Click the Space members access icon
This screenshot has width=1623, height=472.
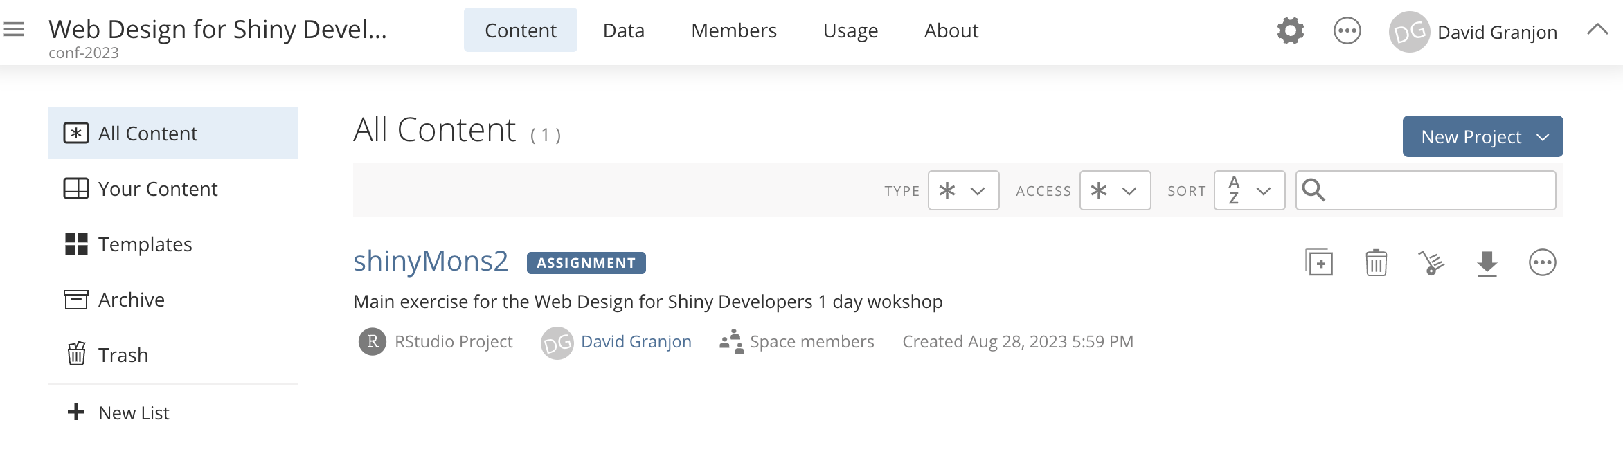point(731,341)
